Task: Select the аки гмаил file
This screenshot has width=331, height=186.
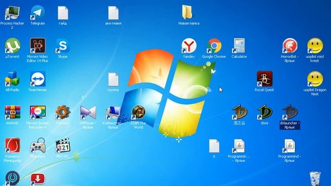Action: point(113,13)
